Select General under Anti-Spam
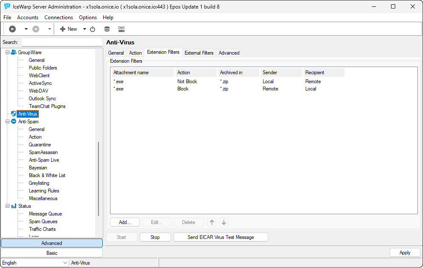 pos(37,129)
